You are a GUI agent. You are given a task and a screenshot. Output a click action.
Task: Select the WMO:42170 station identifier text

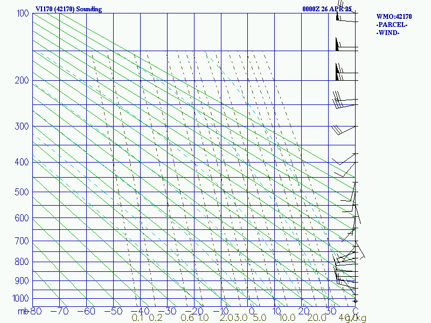[394, 17]
